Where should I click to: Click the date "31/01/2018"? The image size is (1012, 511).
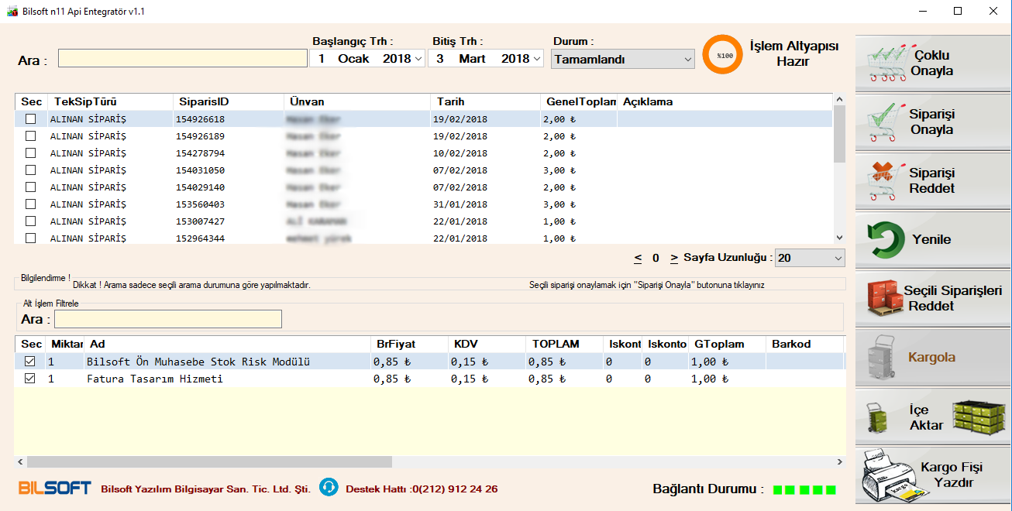(x=461, y=204)
